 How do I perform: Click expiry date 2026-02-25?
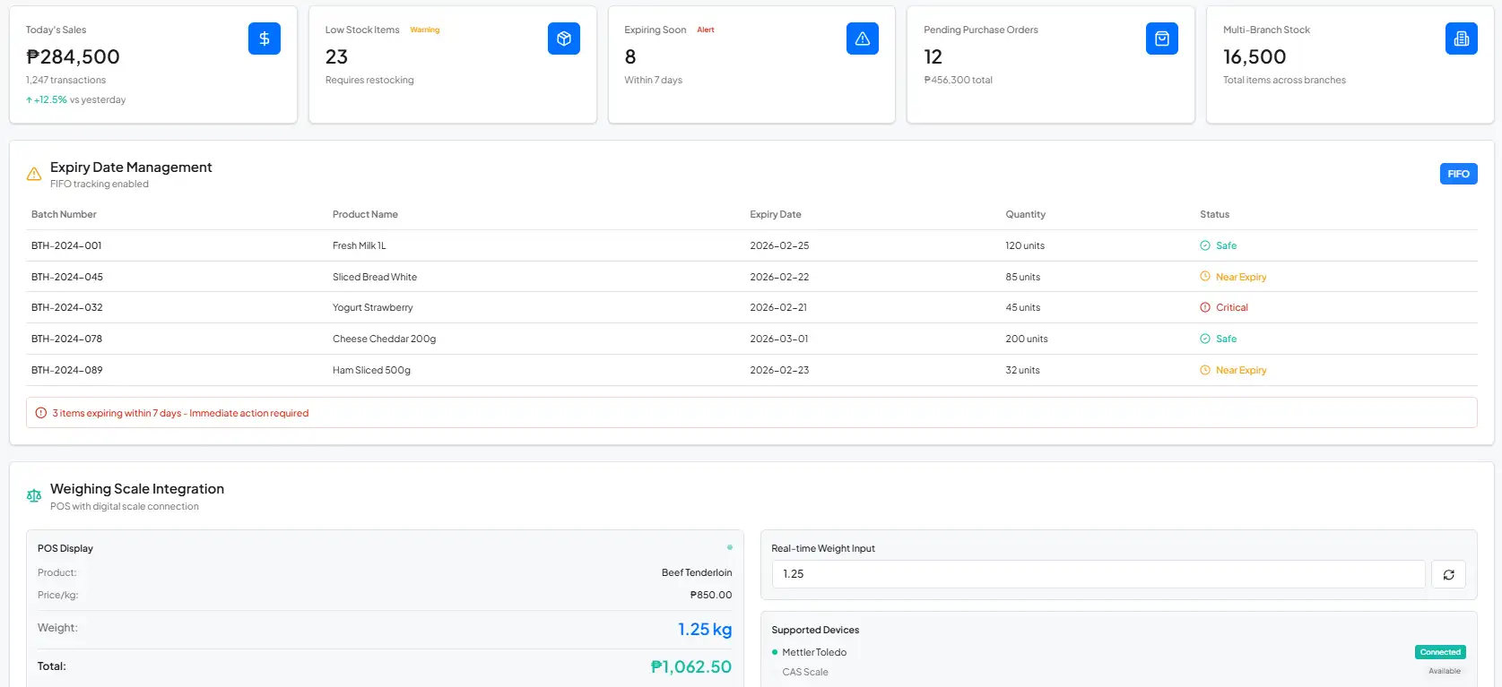click(x=780, y=245)
